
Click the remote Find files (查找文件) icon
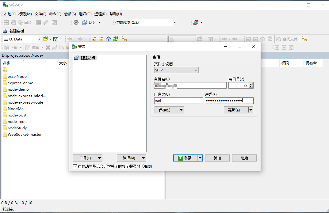tap(287, 39)
